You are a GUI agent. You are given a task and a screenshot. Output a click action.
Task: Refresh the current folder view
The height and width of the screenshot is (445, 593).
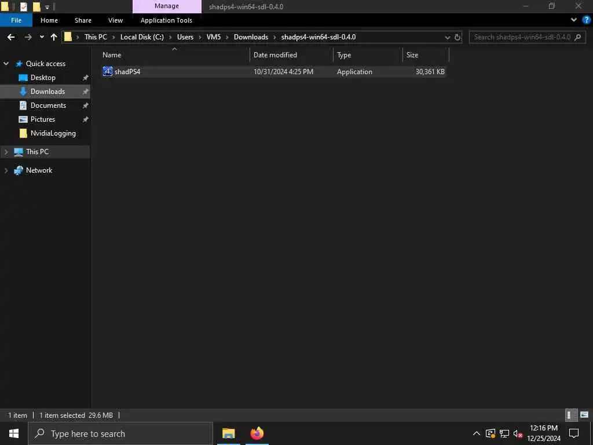457,37
